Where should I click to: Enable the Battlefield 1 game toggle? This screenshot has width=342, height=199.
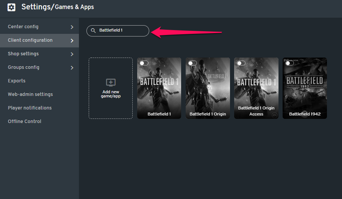coord(144,63)
